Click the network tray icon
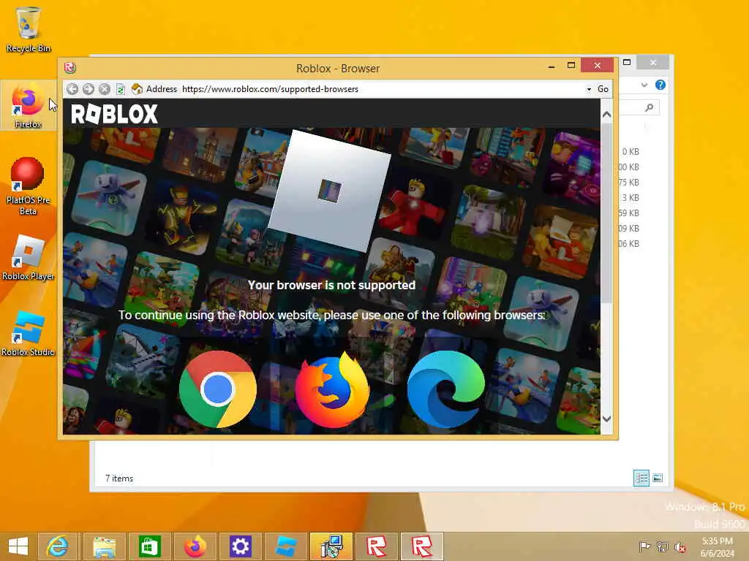The height and width of the screenshot is (561, 749). point(663,546)
